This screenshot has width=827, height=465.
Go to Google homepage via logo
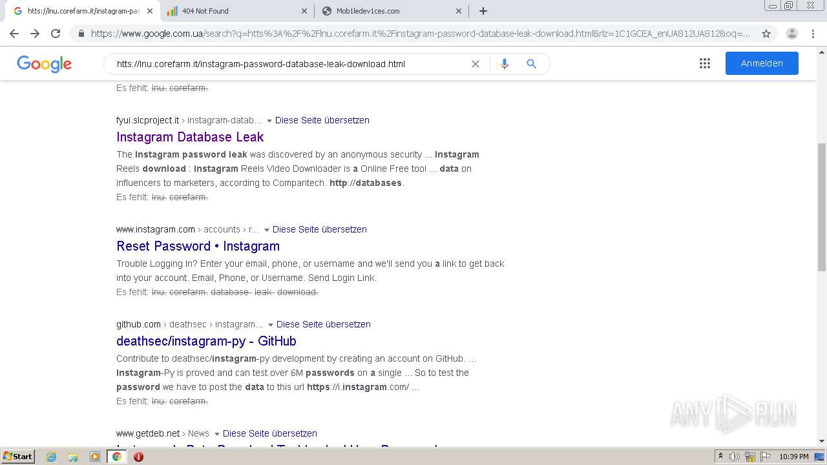44,64
